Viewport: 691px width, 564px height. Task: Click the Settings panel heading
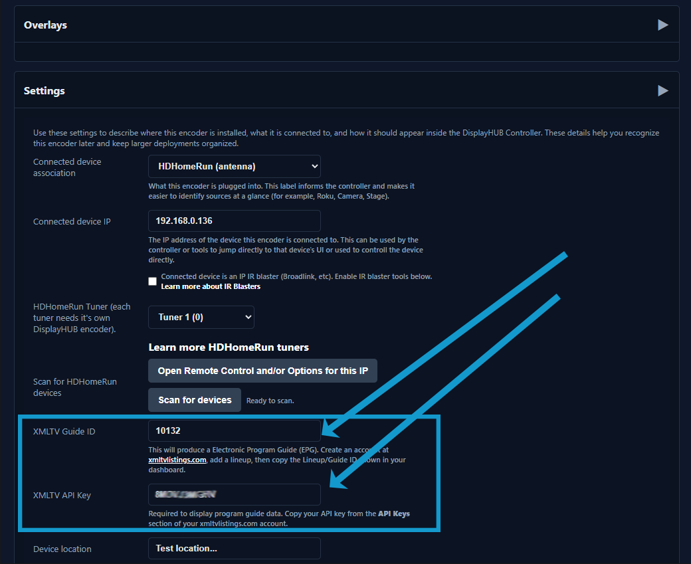click(45, 90)
